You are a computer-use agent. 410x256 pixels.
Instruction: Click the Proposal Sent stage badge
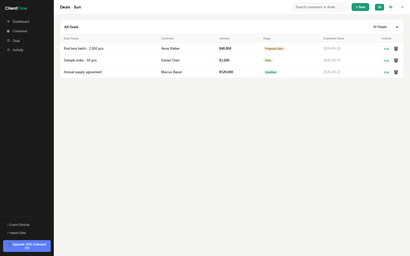point(274,49)
